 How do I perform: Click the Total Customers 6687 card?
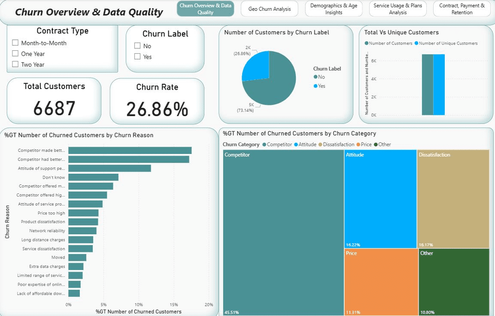click(x=54, y=101)
